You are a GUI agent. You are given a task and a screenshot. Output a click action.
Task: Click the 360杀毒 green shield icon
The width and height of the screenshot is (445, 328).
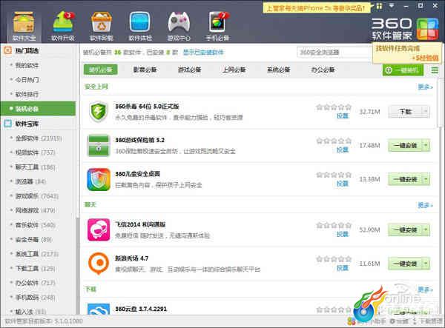click(x=98, y=112)
